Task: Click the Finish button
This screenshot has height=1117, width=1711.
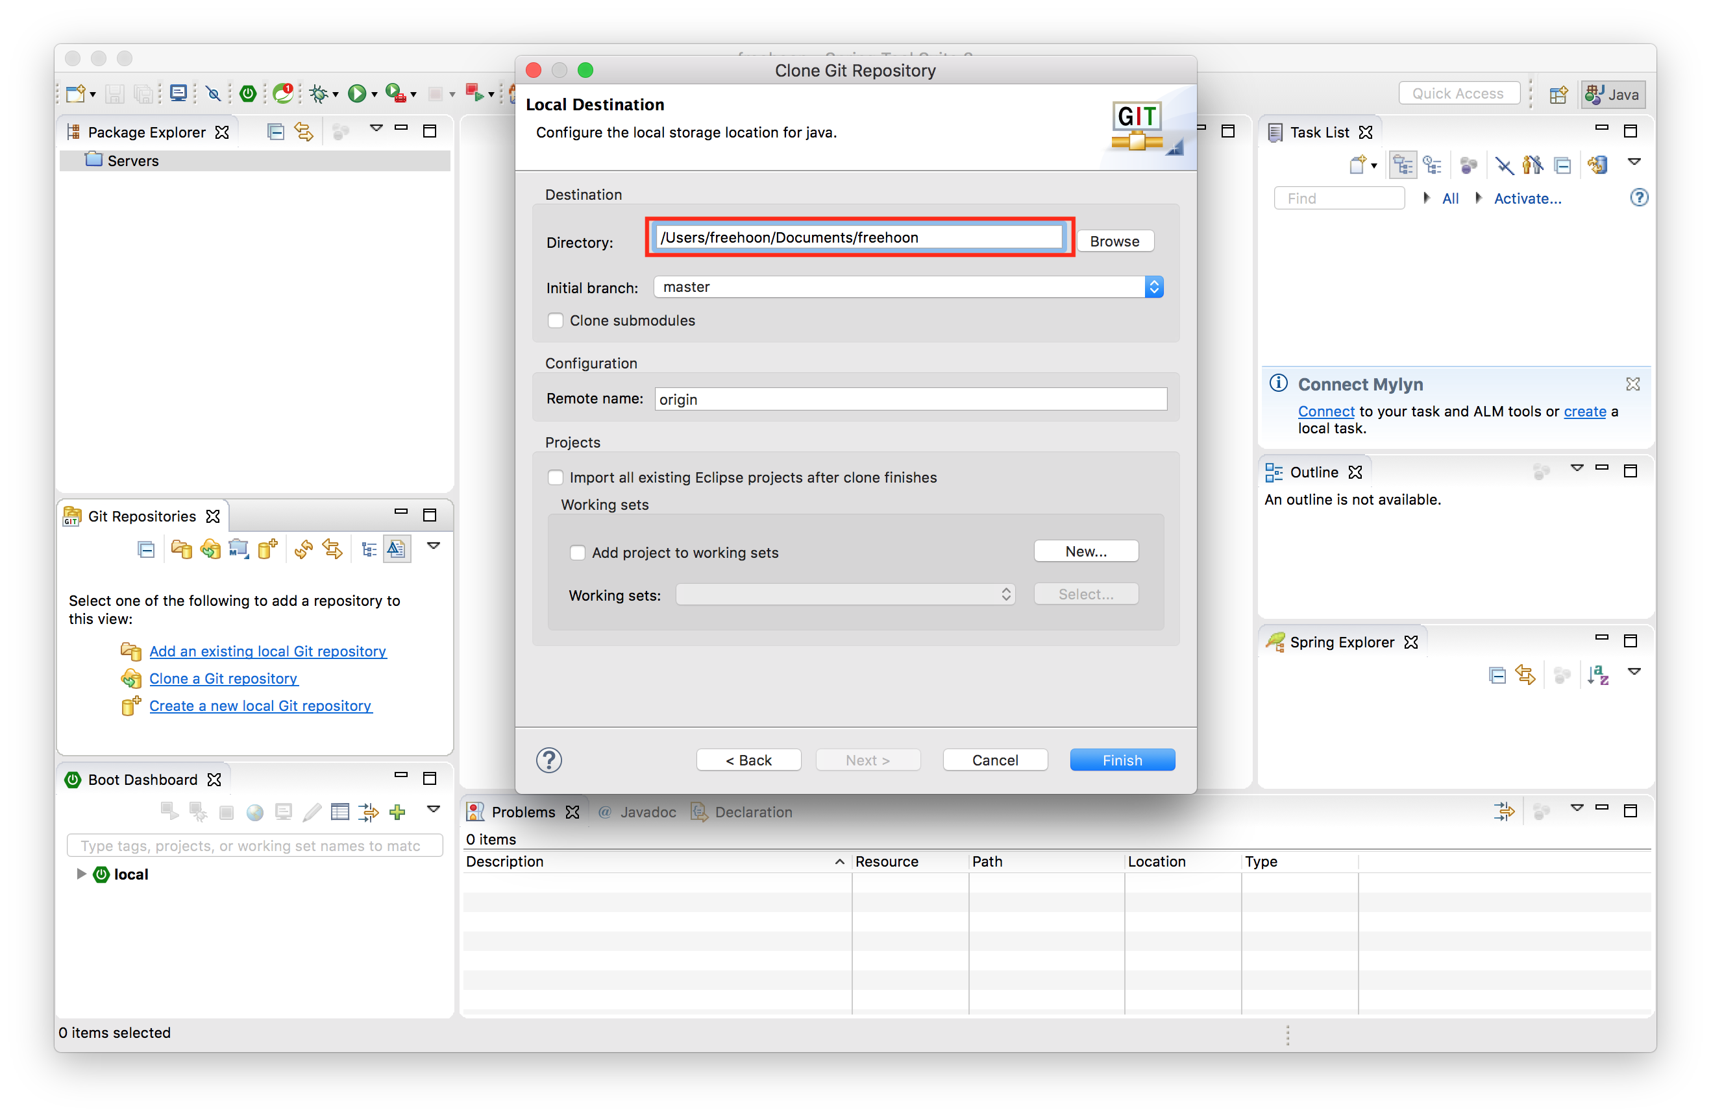Action: [1122, 760]
